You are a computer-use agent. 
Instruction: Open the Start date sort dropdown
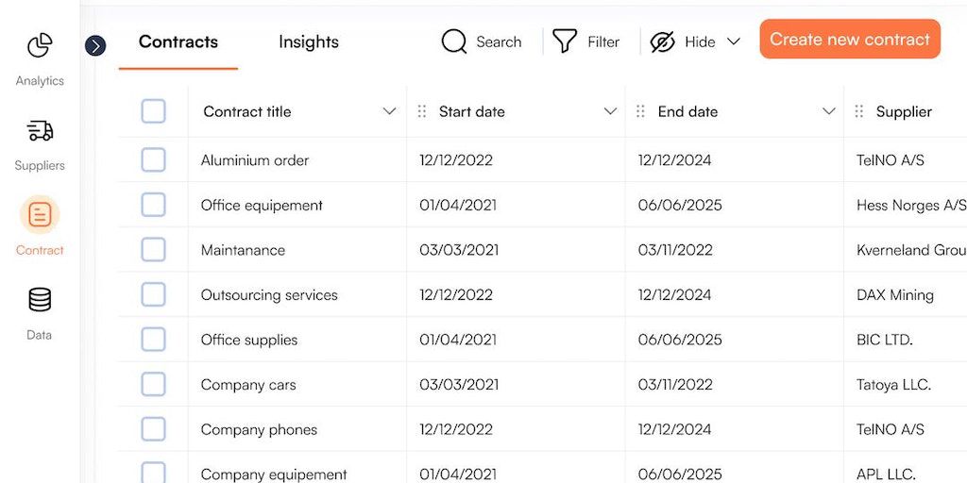pos(610,111)
